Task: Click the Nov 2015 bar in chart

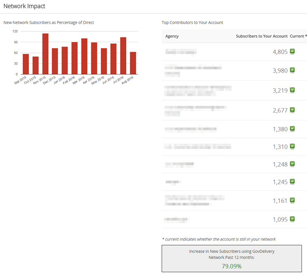Action: coord(45,54)
